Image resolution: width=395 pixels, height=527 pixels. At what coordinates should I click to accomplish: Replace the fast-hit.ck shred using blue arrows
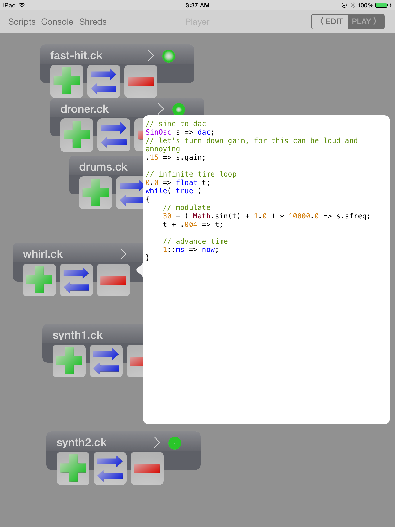pyautogui.click(x=104, y=81)
